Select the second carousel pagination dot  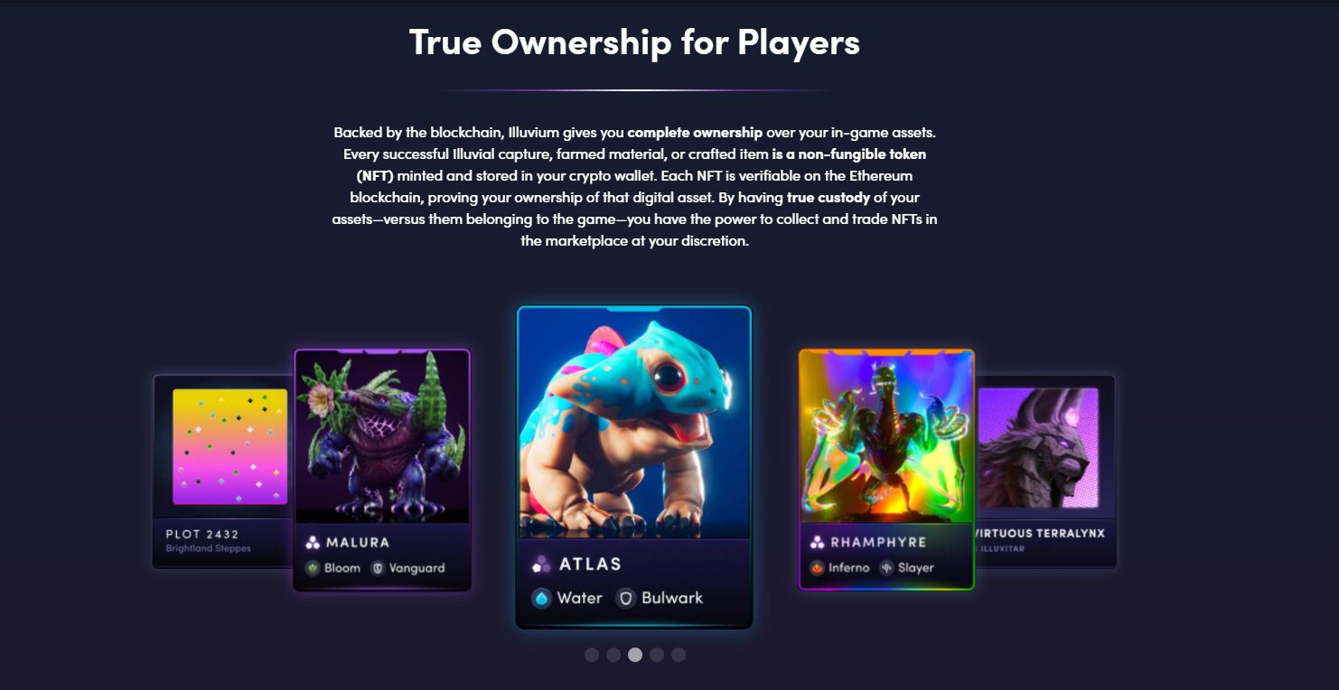pyautogui.click(x=613, y=655)
